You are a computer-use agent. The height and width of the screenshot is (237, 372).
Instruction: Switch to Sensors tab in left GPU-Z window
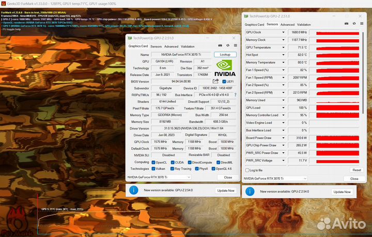click(x=156, y=46)
